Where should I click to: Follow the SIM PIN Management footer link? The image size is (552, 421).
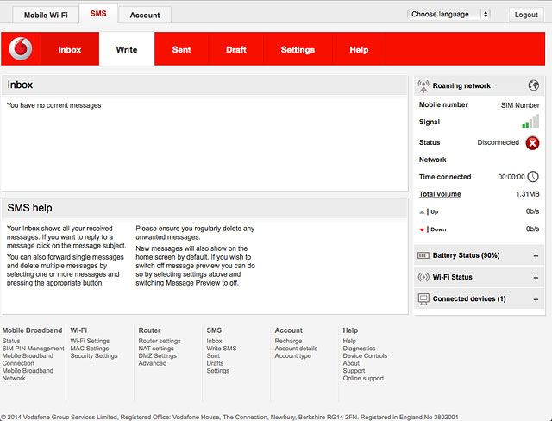pyautogui.click(x=33, y=349)
